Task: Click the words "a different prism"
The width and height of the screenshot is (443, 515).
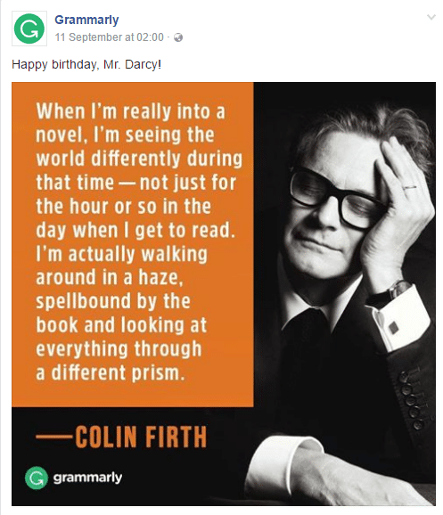Action: [x=111, y=372]
